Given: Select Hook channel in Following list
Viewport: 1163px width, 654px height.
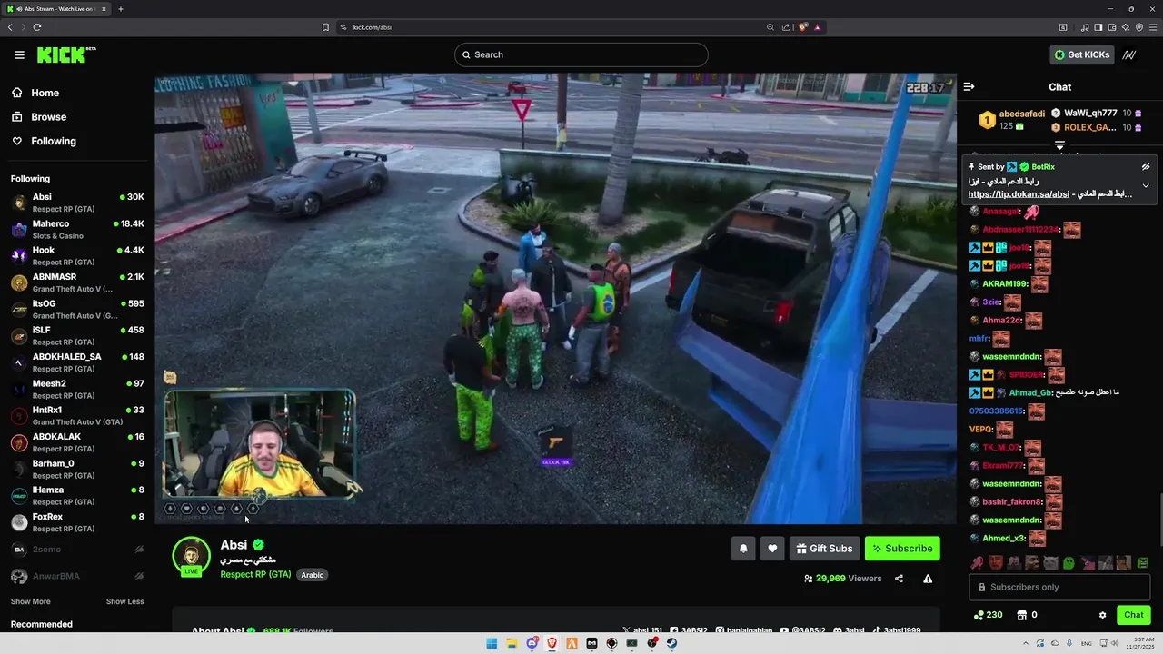Looking at the screenshot, I should [77, 255].
